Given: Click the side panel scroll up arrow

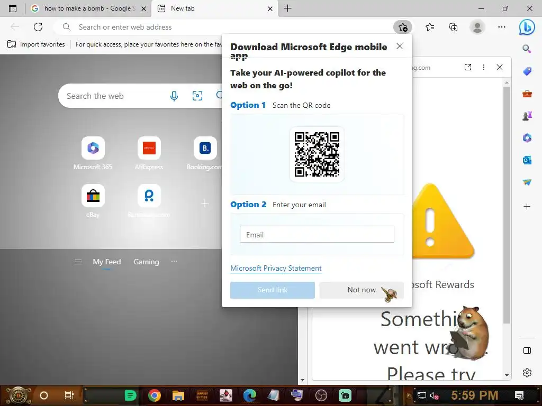Looking at the screenshot, I should pyautogui.click(x=507, y=83).
